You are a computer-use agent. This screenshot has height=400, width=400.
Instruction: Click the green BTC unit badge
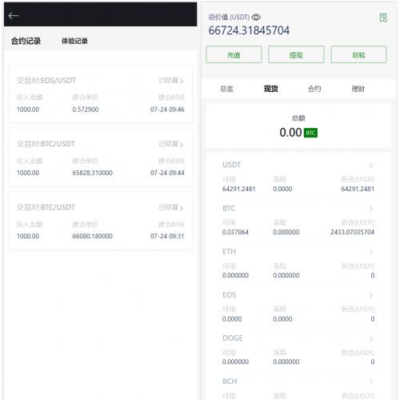click(x=310, y=133)
